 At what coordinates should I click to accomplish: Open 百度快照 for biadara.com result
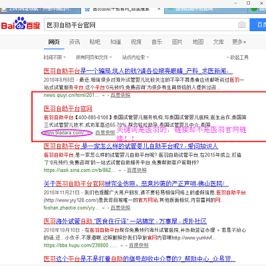point(105,133)
